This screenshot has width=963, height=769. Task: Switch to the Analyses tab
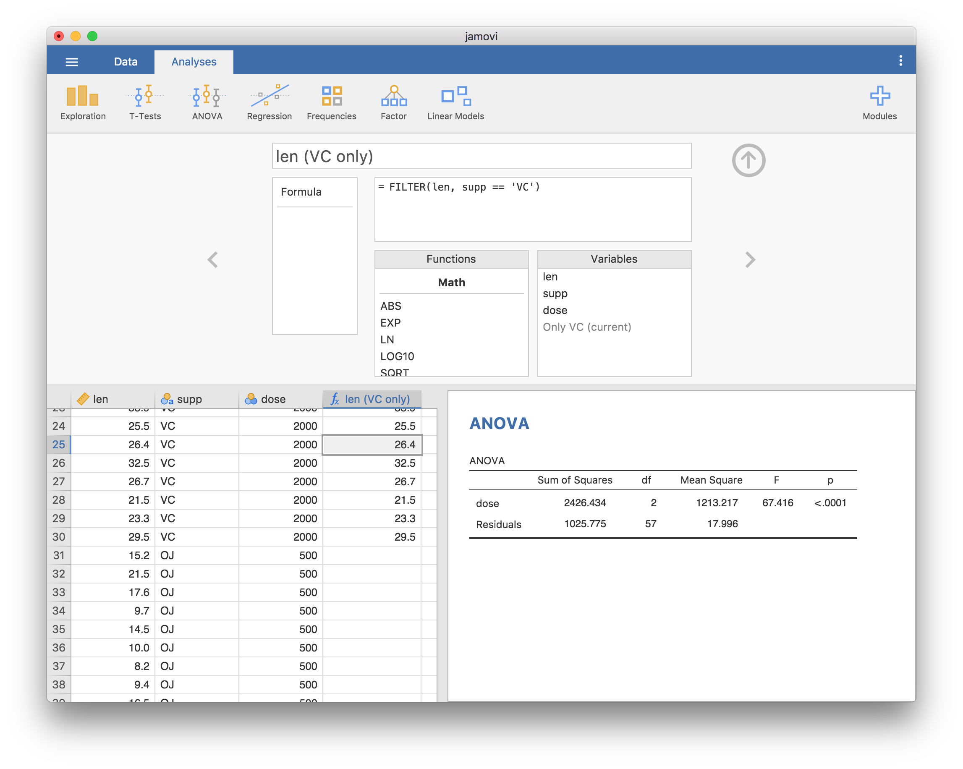194,62
